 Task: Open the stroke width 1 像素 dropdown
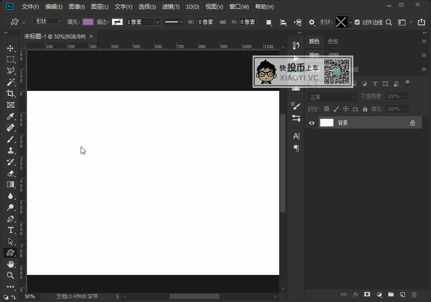point(157,22)
